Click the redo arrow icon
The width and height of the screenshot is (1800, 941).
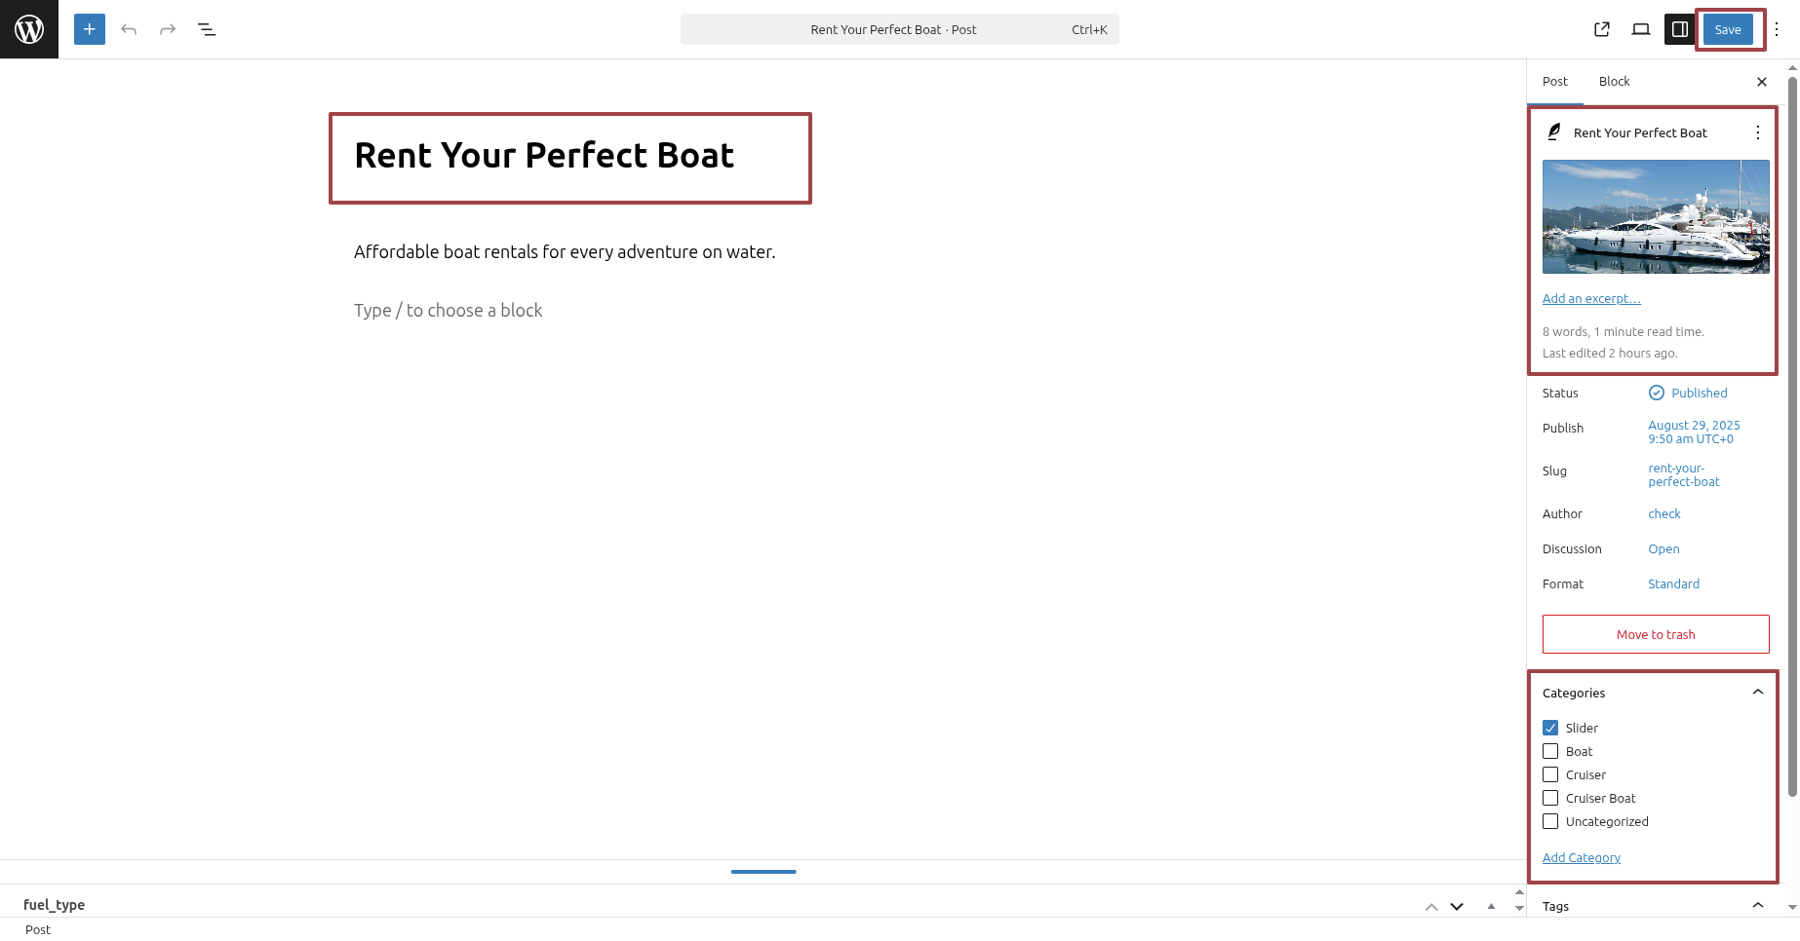[x=168, y=29]
